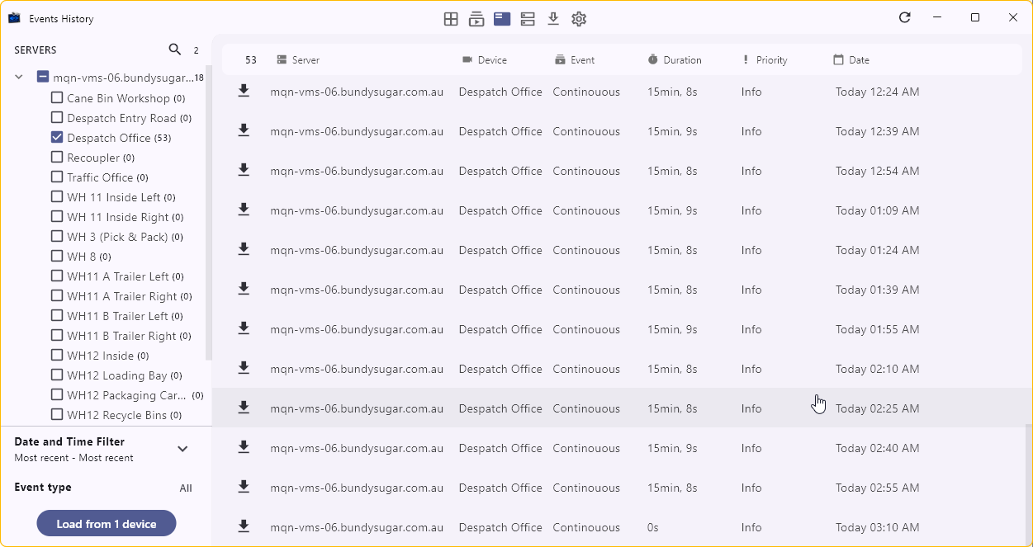Check the WH12 Inside camera
The height and width of the screenshot is (547, 1033).
click(57, 355)
